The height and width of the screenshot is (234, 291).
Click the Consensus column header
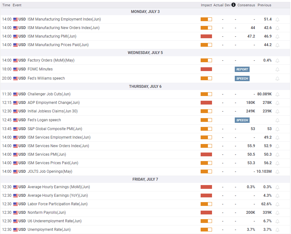[x=246, y=5]
